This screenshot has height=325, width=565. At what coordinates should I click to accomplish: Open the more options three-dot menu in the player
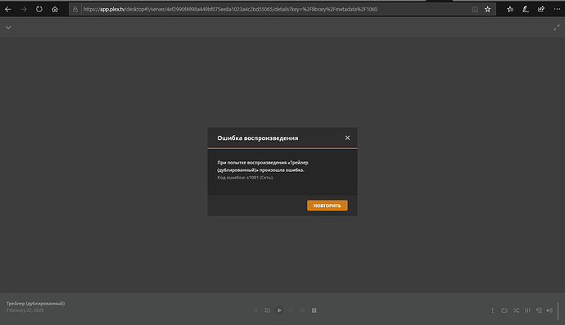click(493, 310)
